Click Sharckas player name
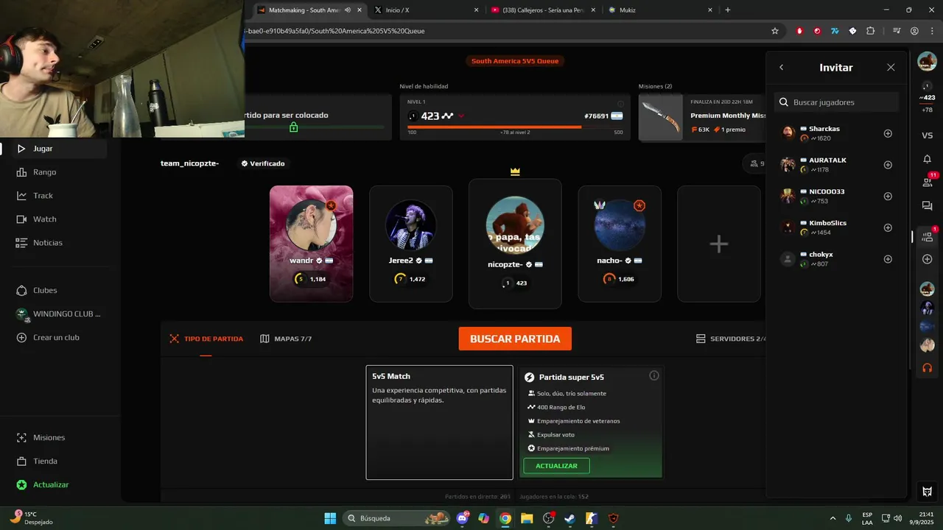Image resolution: width=943 pixels, height=530 pixels. pos(824,129)
